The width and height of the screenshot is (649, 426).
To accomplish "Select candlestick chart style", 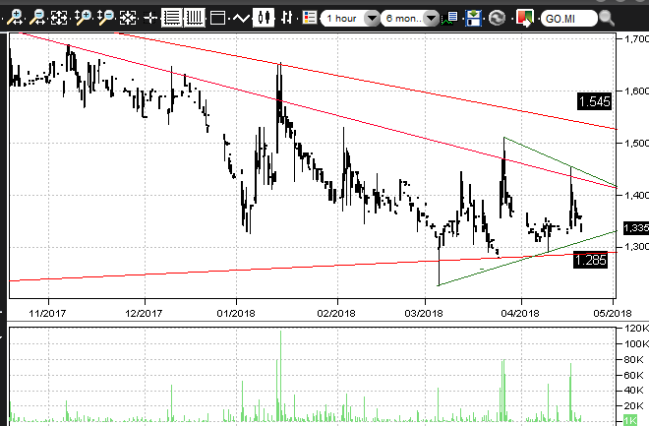I will pyautogui.click(x=264, y=18).
